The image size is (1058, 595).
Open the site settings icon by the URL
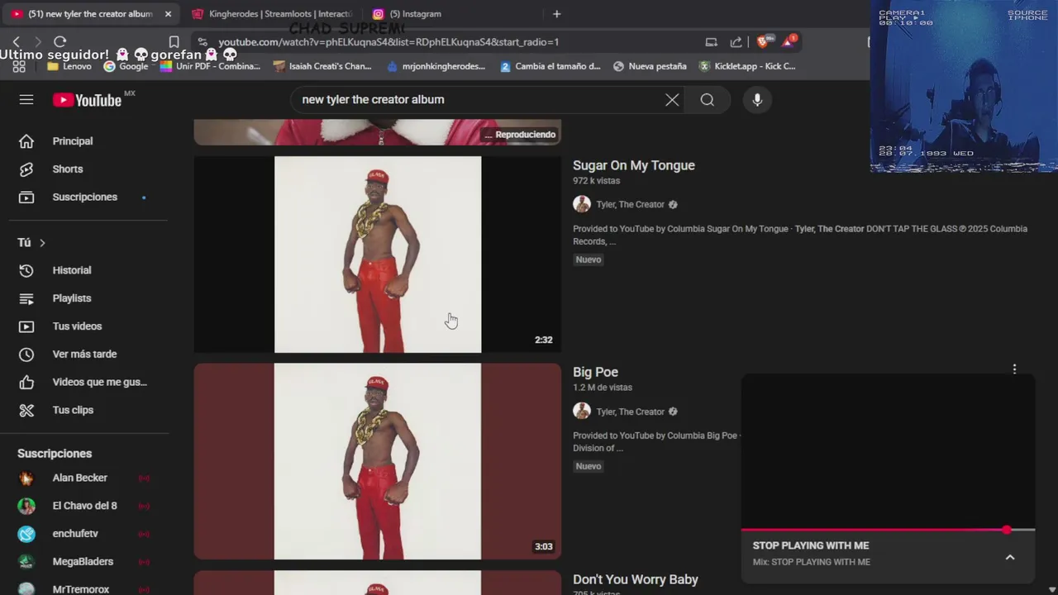point(203,41)
